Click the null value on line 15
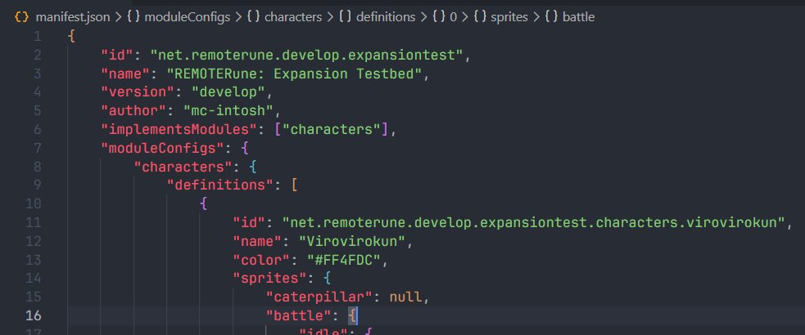Image resolution: width=805 pixels, height=335 pixels. pyautogui.click(x=405, y=297)
